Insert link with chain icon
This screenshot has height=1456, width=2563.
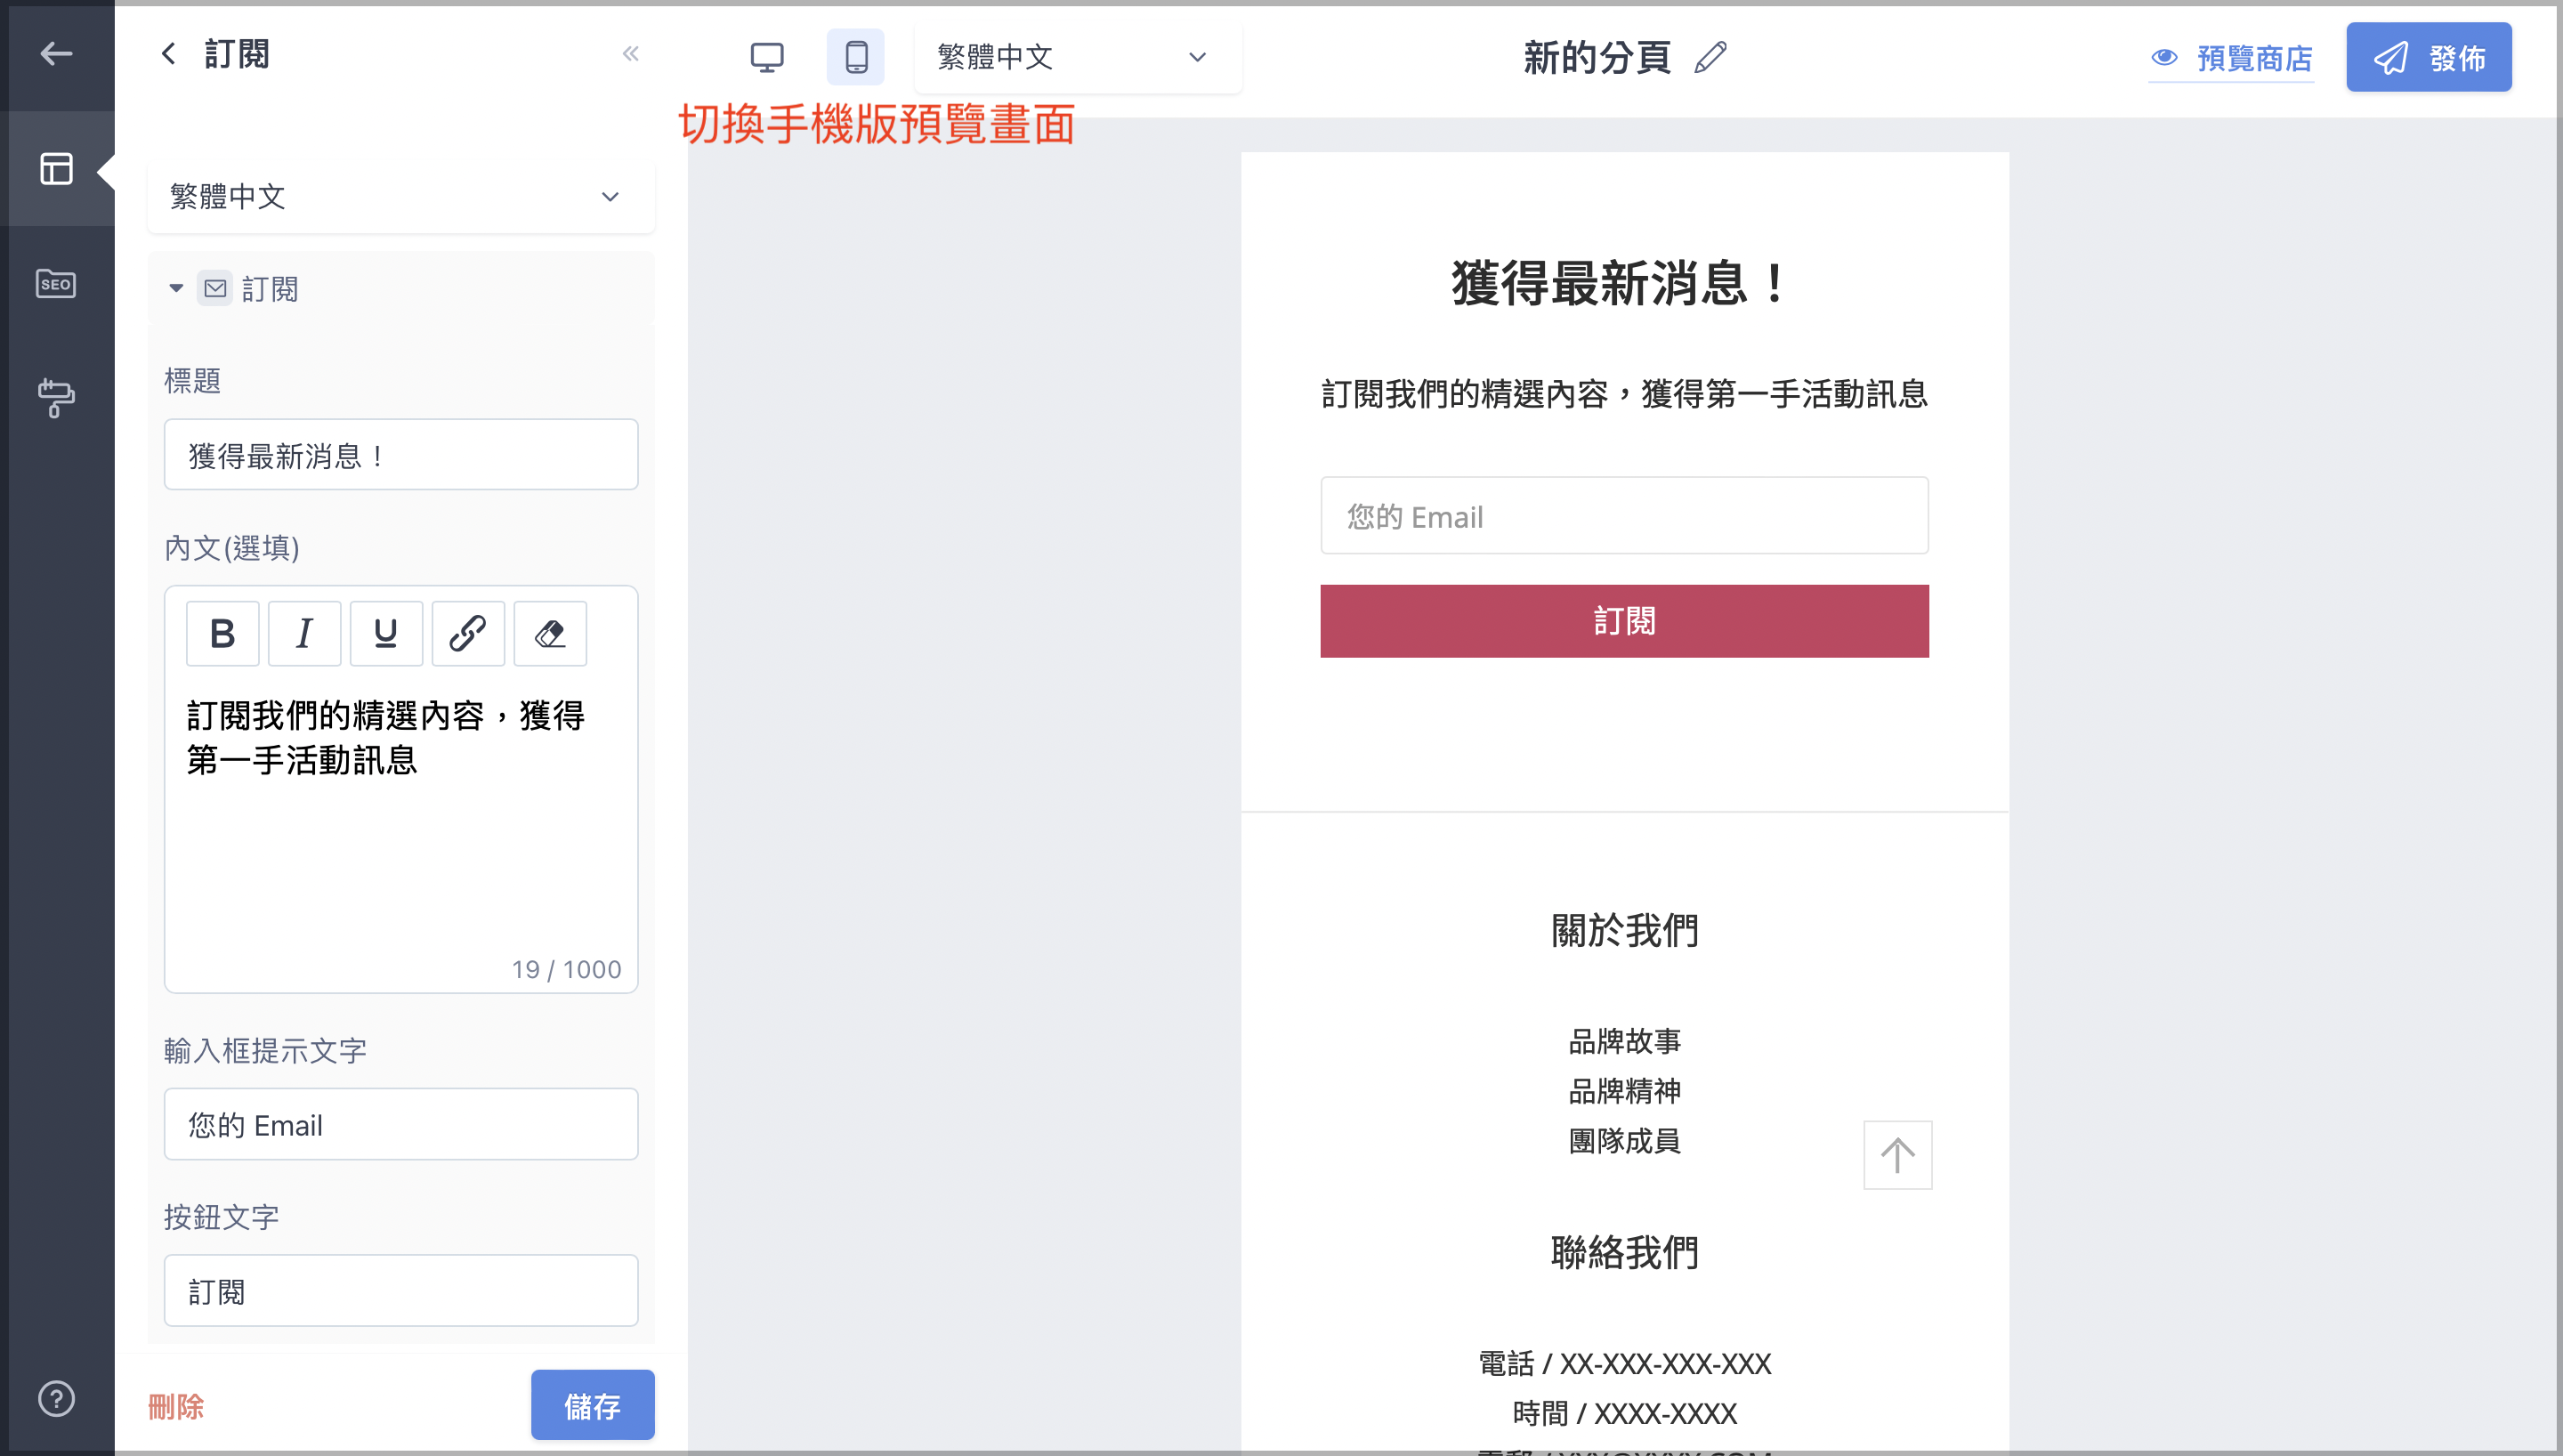469,633
